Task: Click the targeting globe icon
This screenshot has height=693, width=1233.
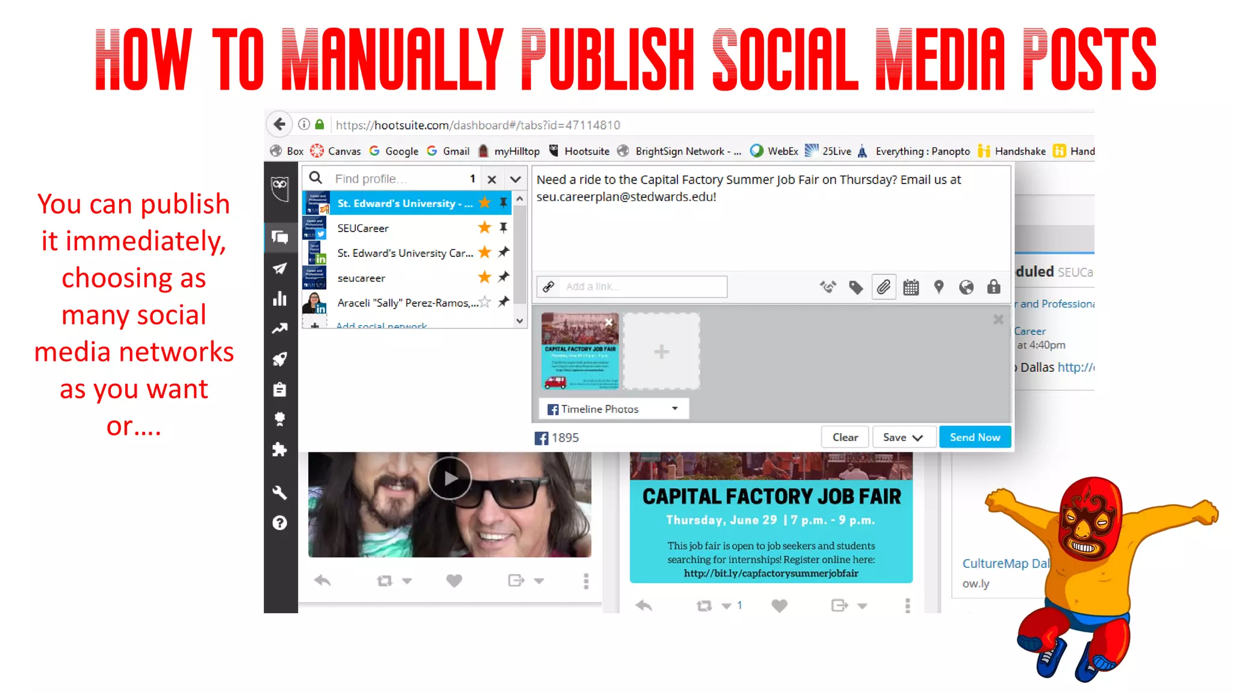Action: point(966,287)
